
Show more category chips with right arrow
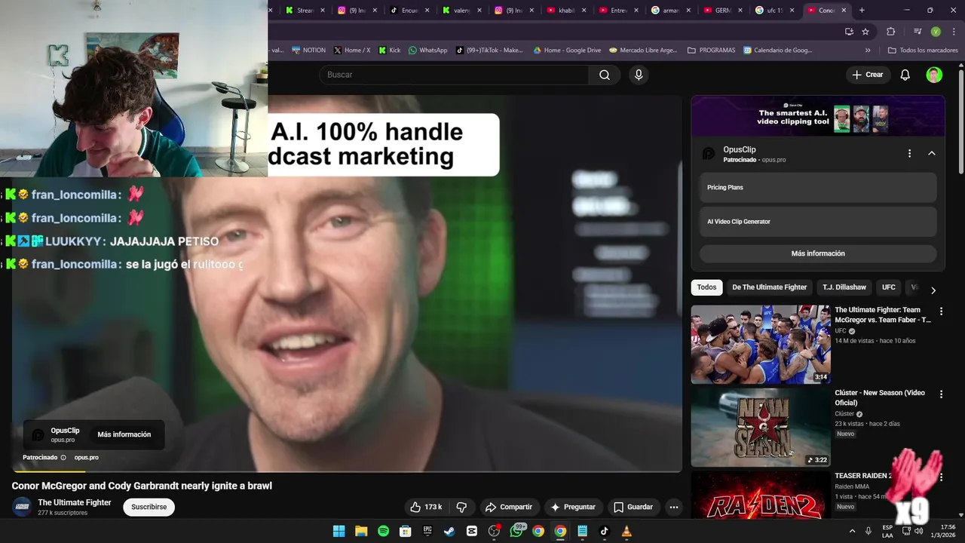point(933,290)
